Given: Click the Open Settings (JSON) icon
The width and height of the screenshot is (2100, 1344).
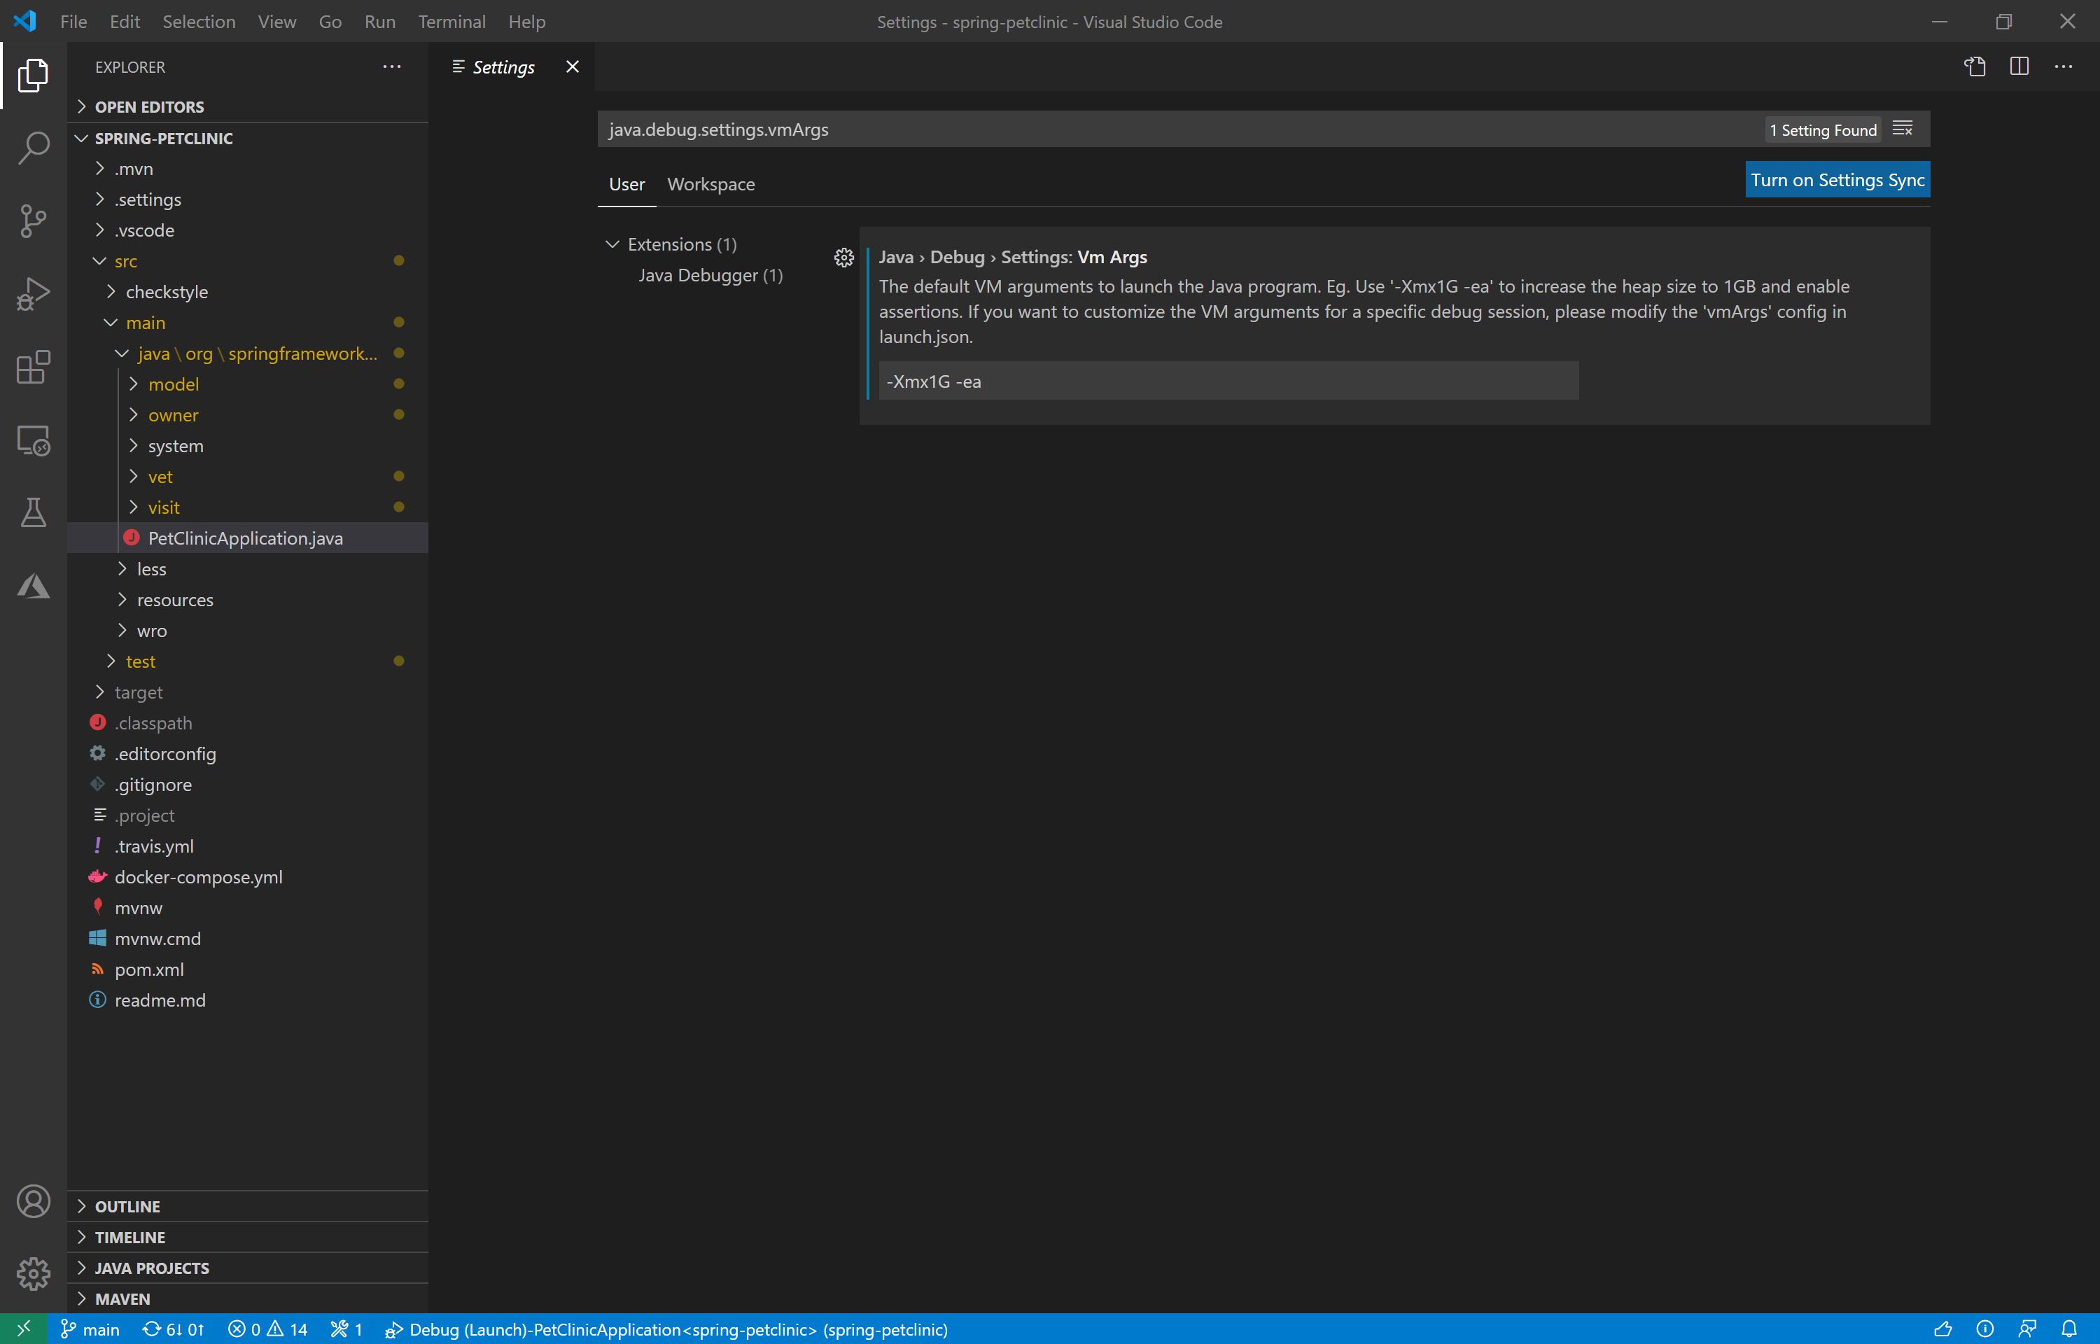Looking at the screenshot, I should point(1975,66).
